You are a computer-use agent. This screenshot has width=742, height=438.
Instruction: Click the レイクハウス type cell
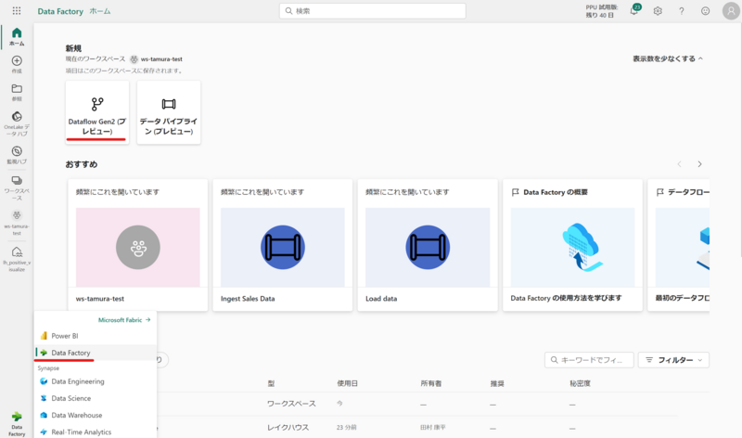288,427
